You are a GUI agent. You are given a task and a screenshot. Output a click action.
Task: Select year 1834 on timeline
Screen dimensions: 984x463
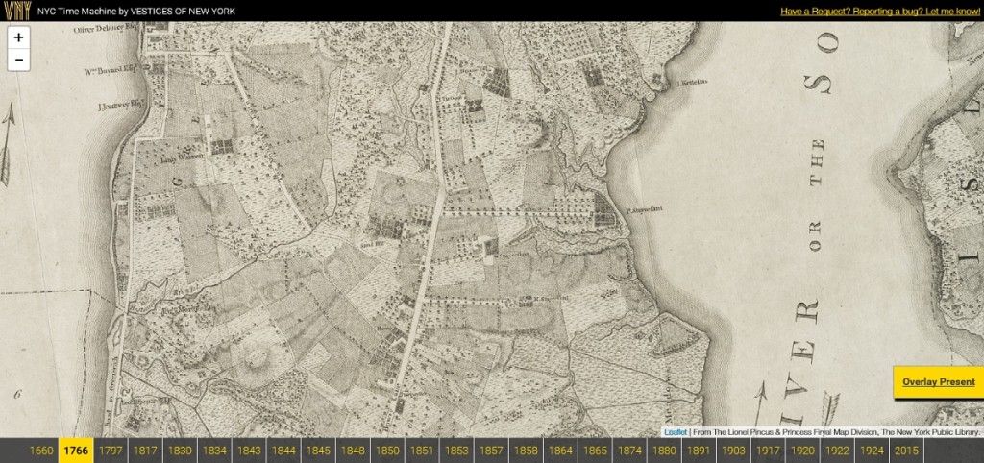[214, 451]
